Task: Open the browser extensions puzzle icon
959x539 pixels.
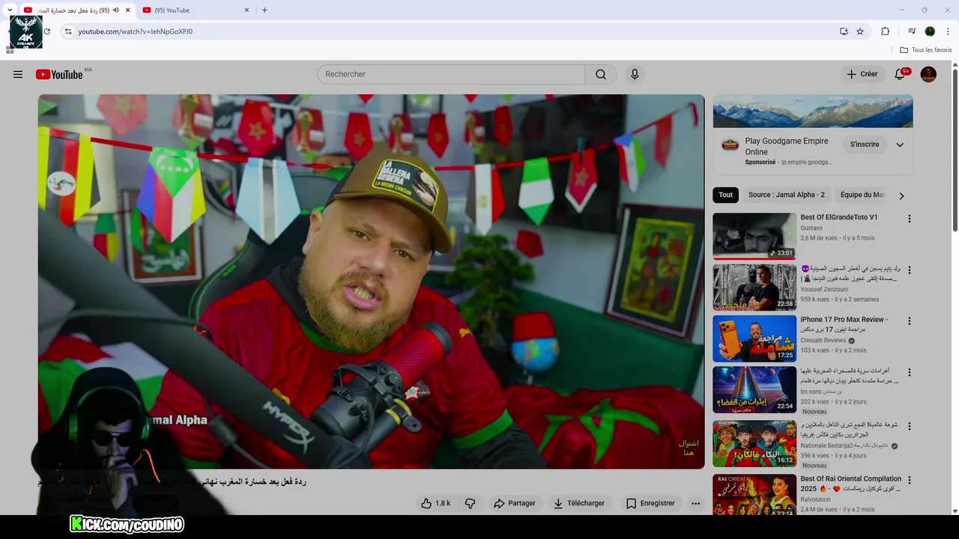Action: click(x=885, y=31)
